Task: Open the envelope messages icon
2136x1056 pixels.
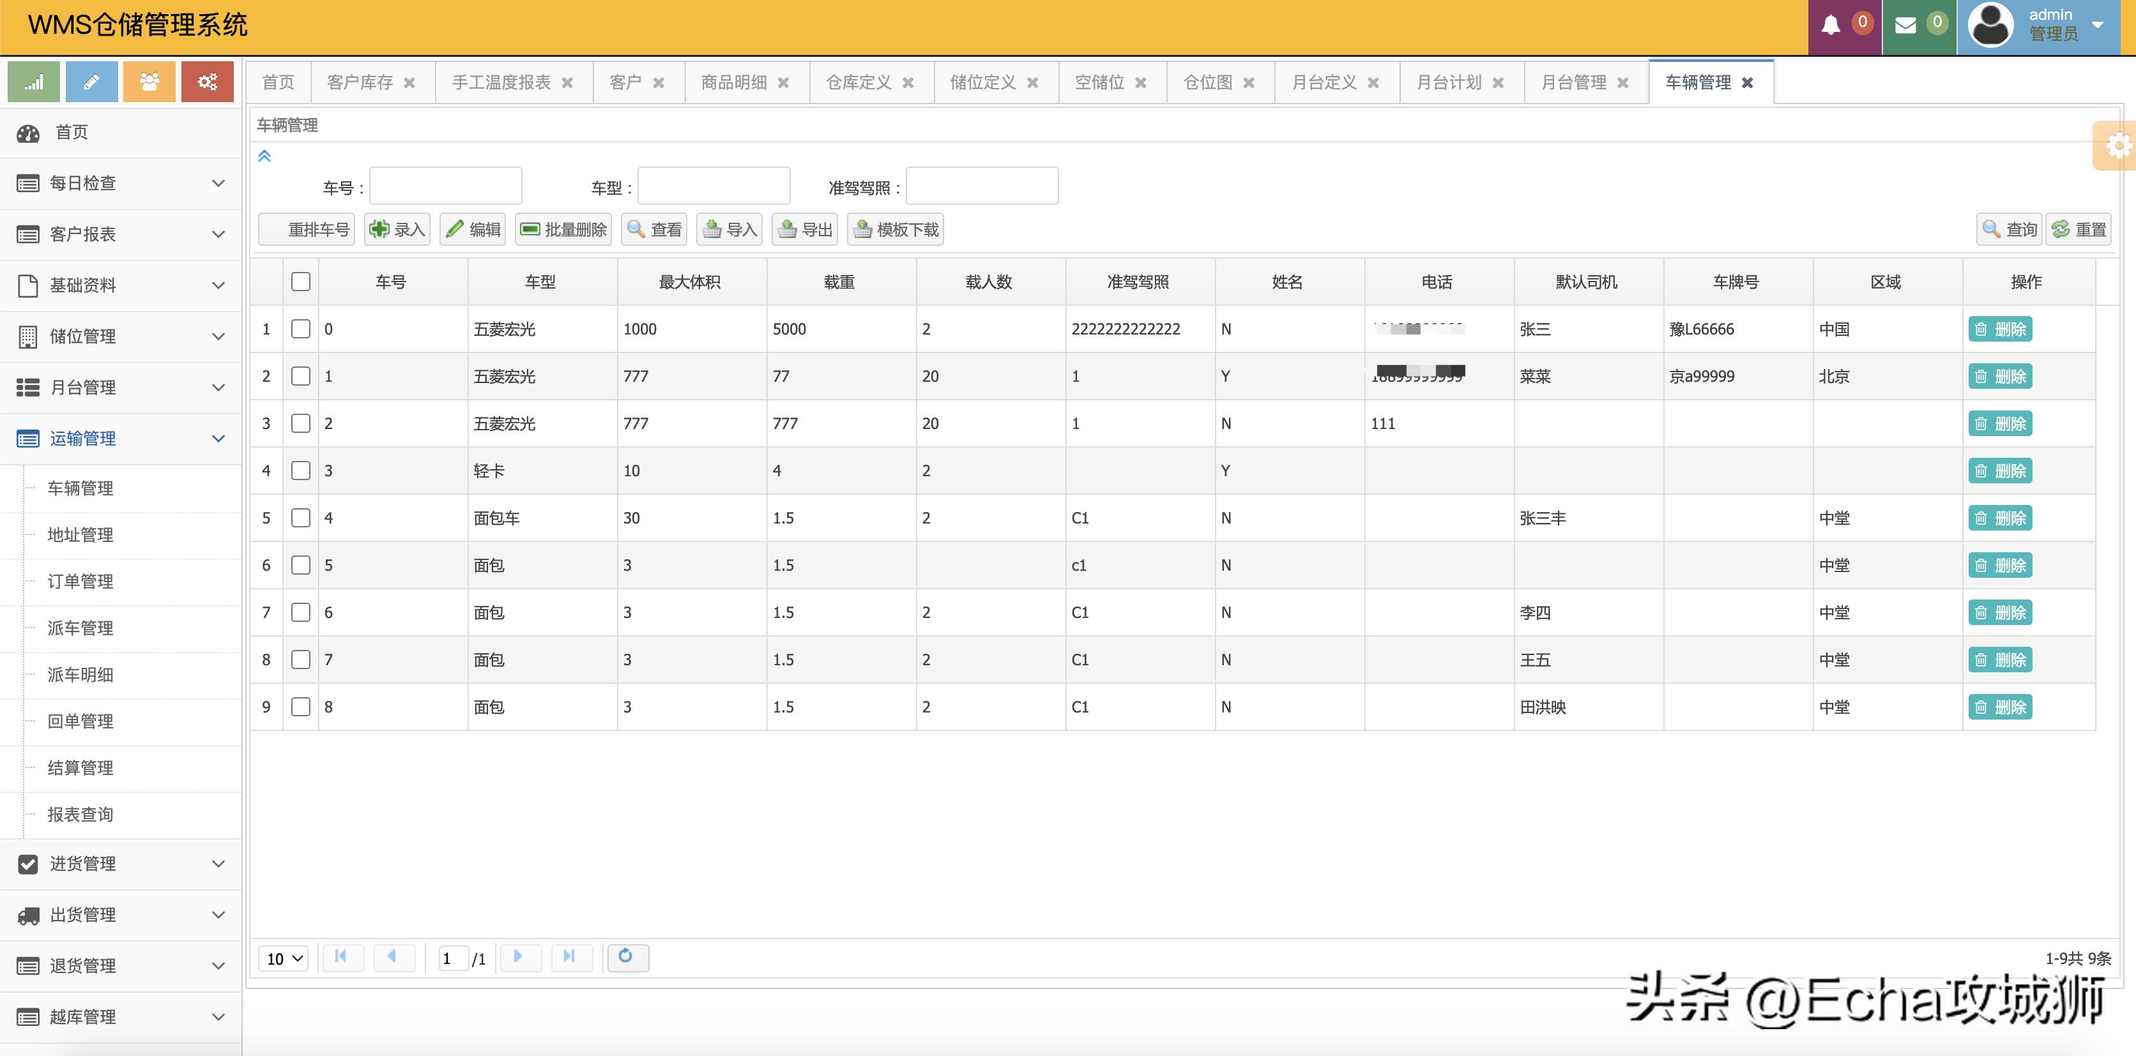Action: 1905,25
